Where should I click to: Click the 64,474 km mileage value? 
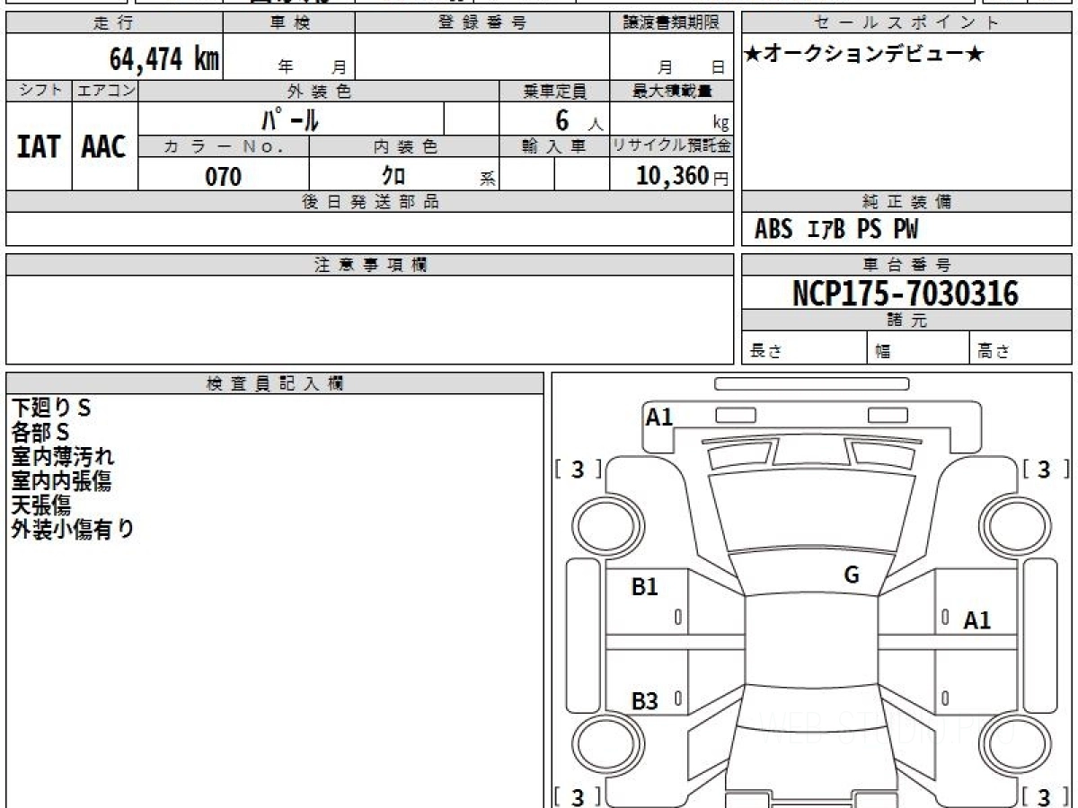(164, 60)
